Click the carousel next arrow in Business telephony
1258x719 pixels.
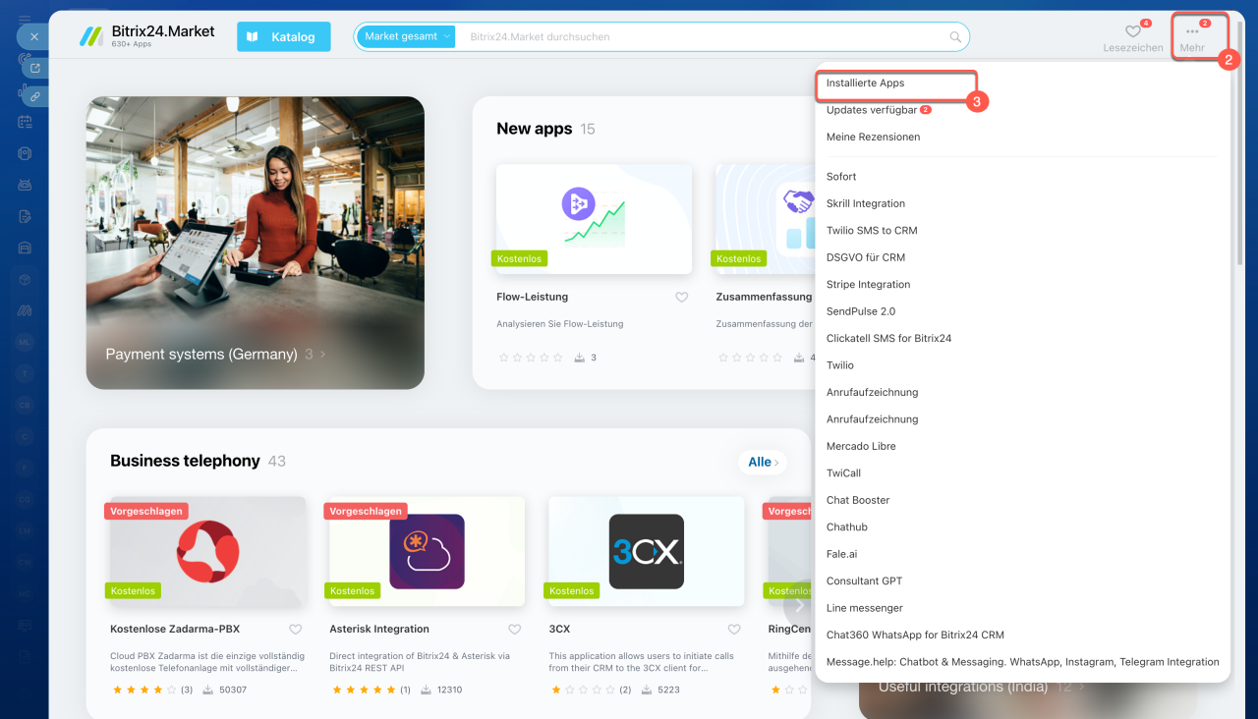(x=798, y=606)
